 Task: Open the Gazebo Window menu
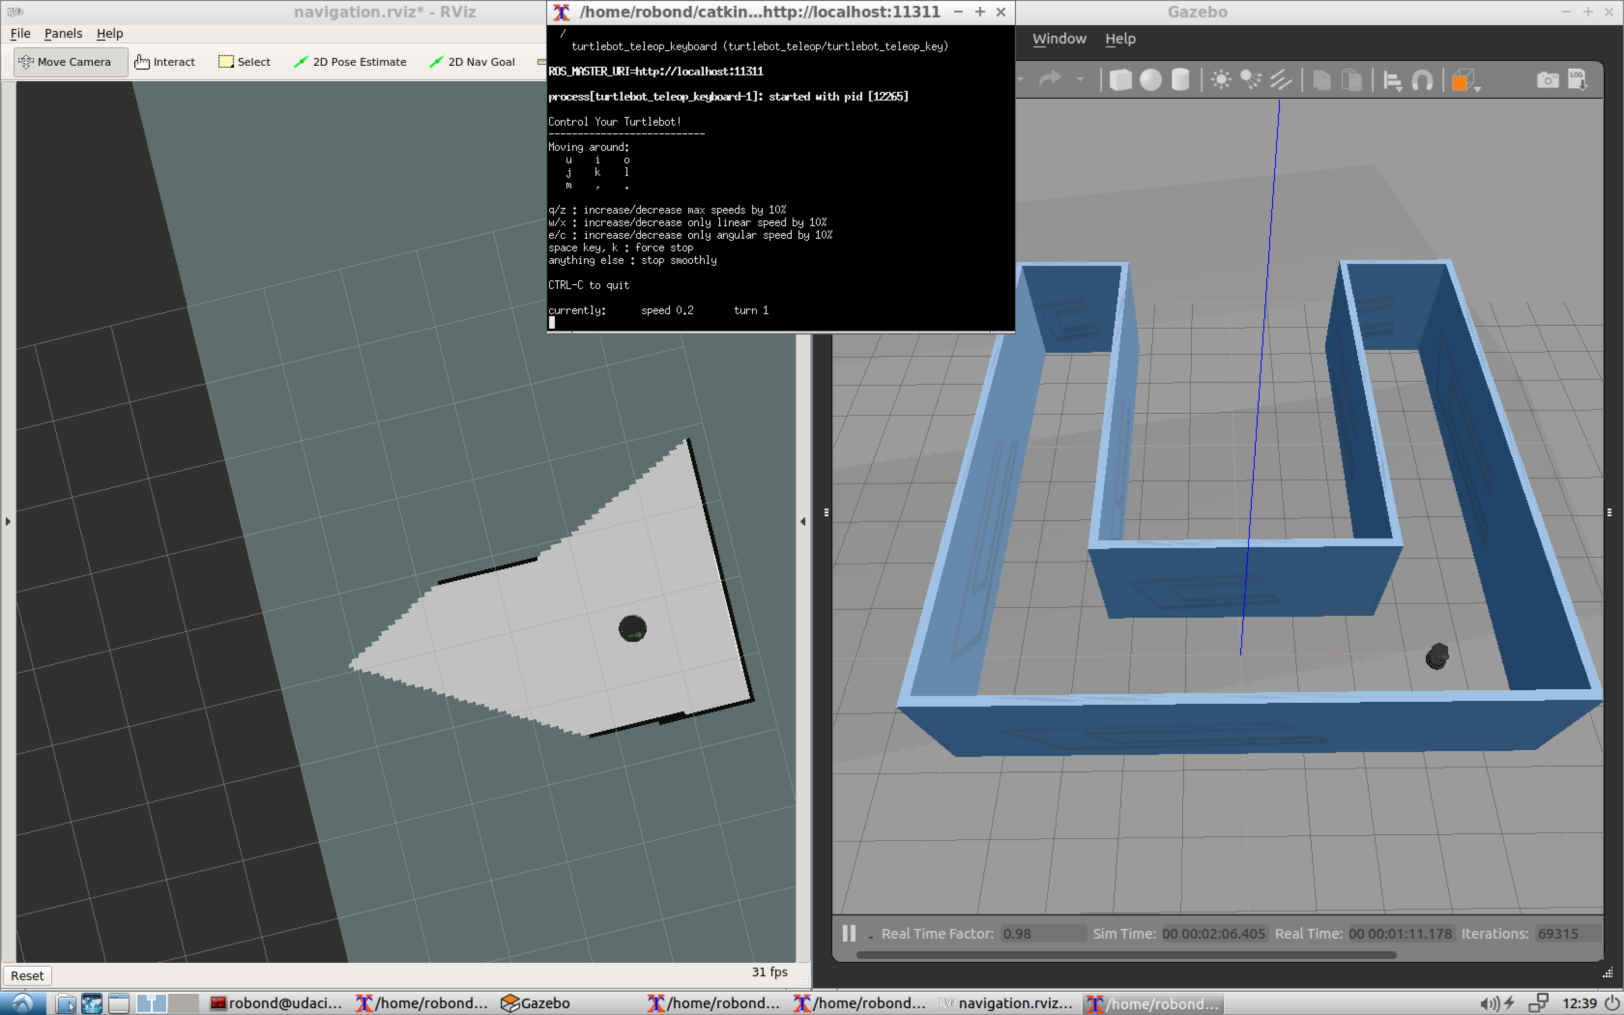1059,38
